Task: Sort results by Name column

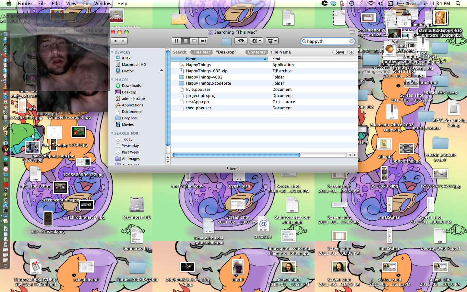Action: tap(219, 59)
